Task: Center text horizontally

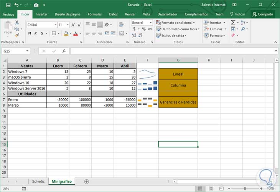Action: pos(94,33)
